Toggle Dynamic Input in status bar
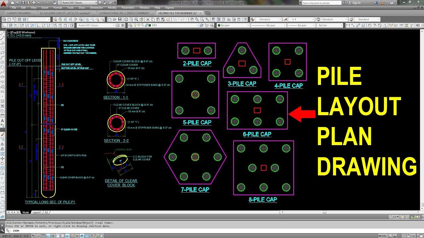The width and height of the screenshot is (424, 238). tap(77, 236)
